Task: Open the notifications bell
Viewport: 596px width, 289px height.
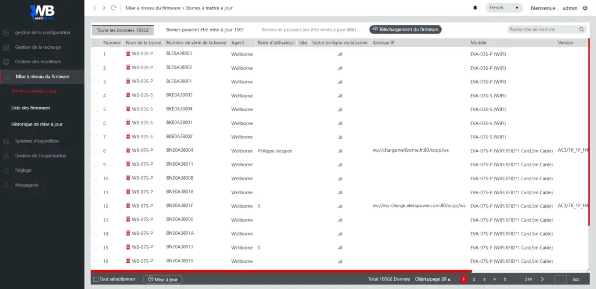Action: pos(475,8)
